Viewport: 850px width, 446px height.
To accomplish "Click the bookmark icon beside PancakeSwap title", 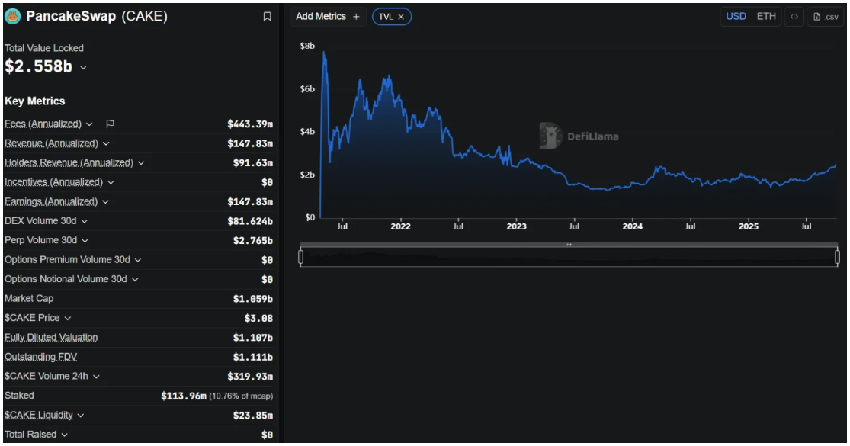I will pos(267,16).
